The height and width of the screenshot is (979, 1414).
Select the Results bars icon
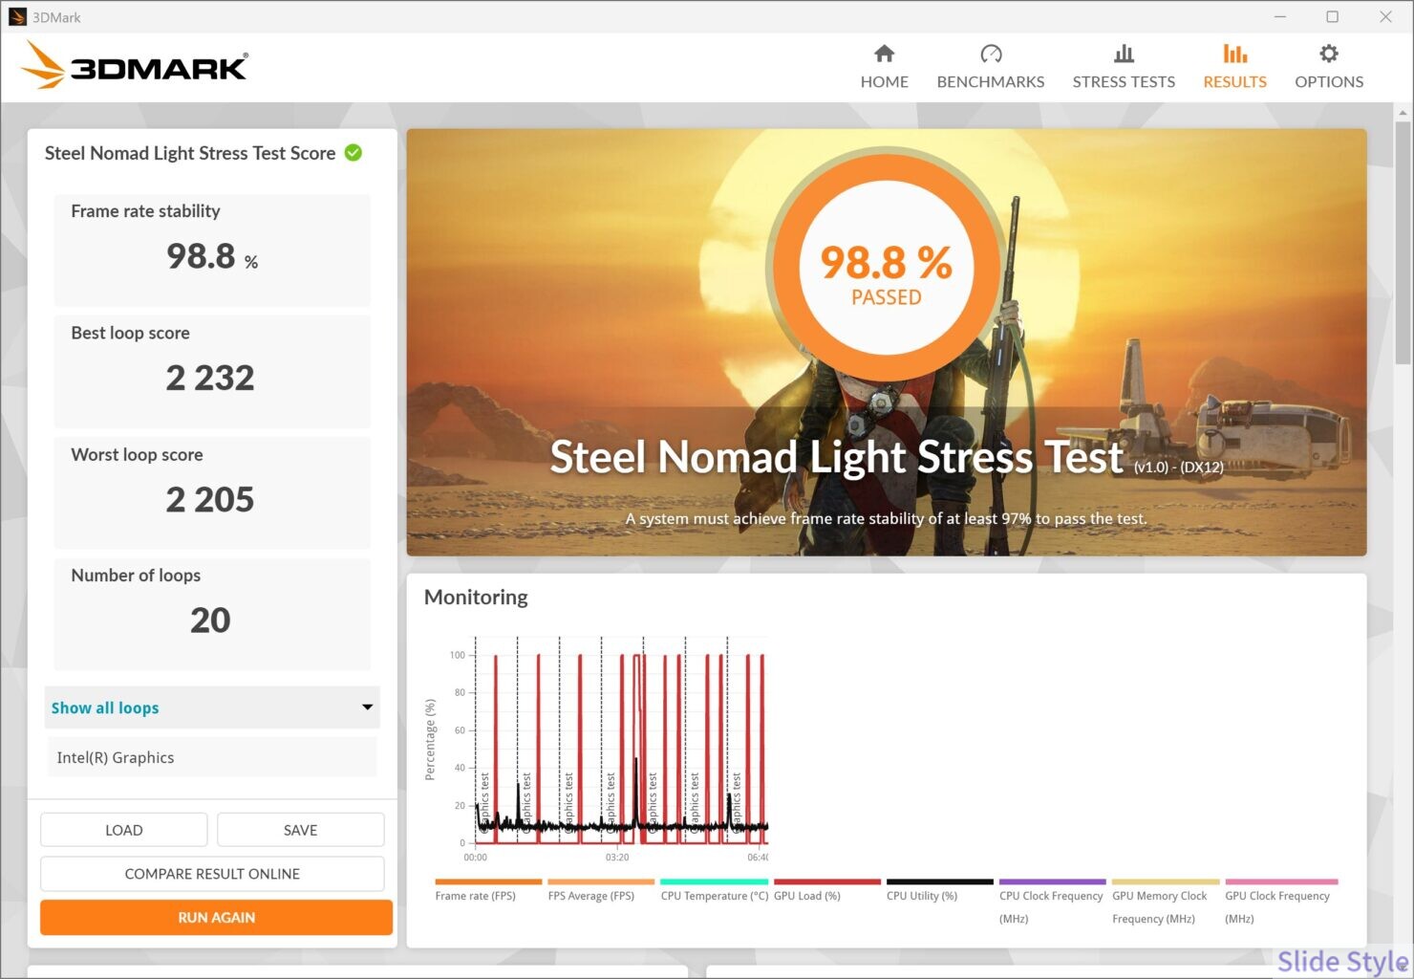click(x=1234, y=54)
